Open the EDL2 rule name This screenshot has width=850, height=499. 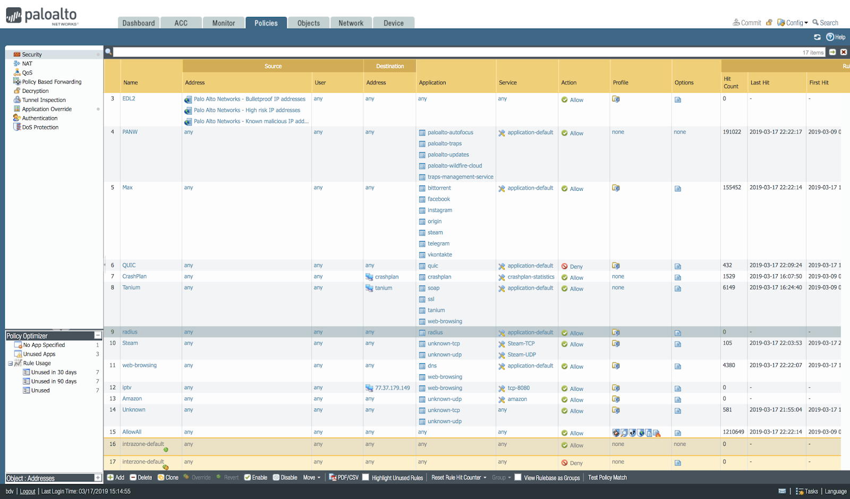129,99
